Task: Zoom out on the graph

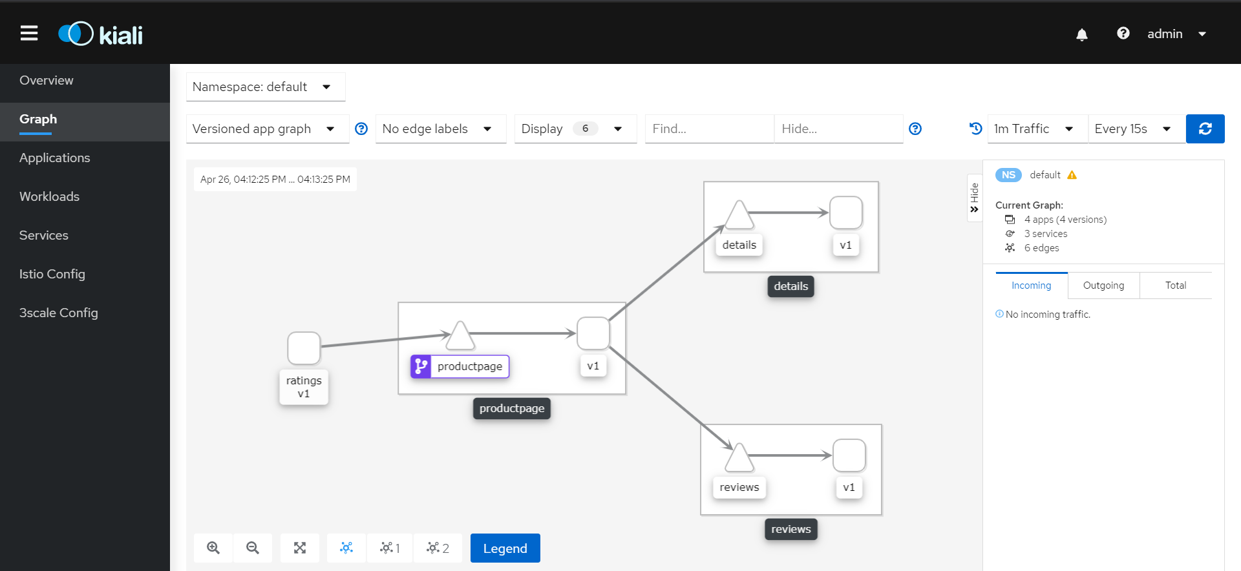Action: pos(253,548)
